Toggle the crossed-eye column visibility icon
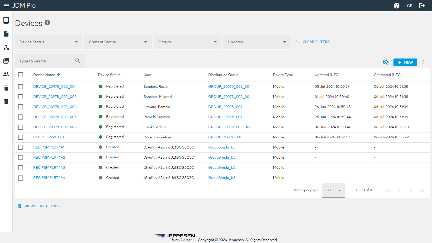Screen dimensions: 432x243 386,62
